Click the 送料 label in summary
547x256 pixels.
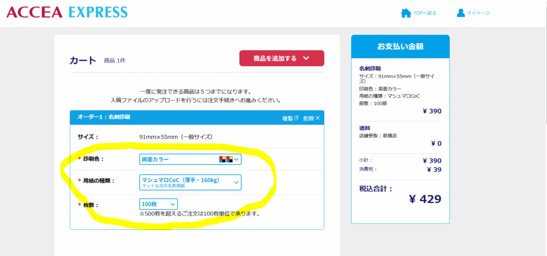click(x=364, y=128)
